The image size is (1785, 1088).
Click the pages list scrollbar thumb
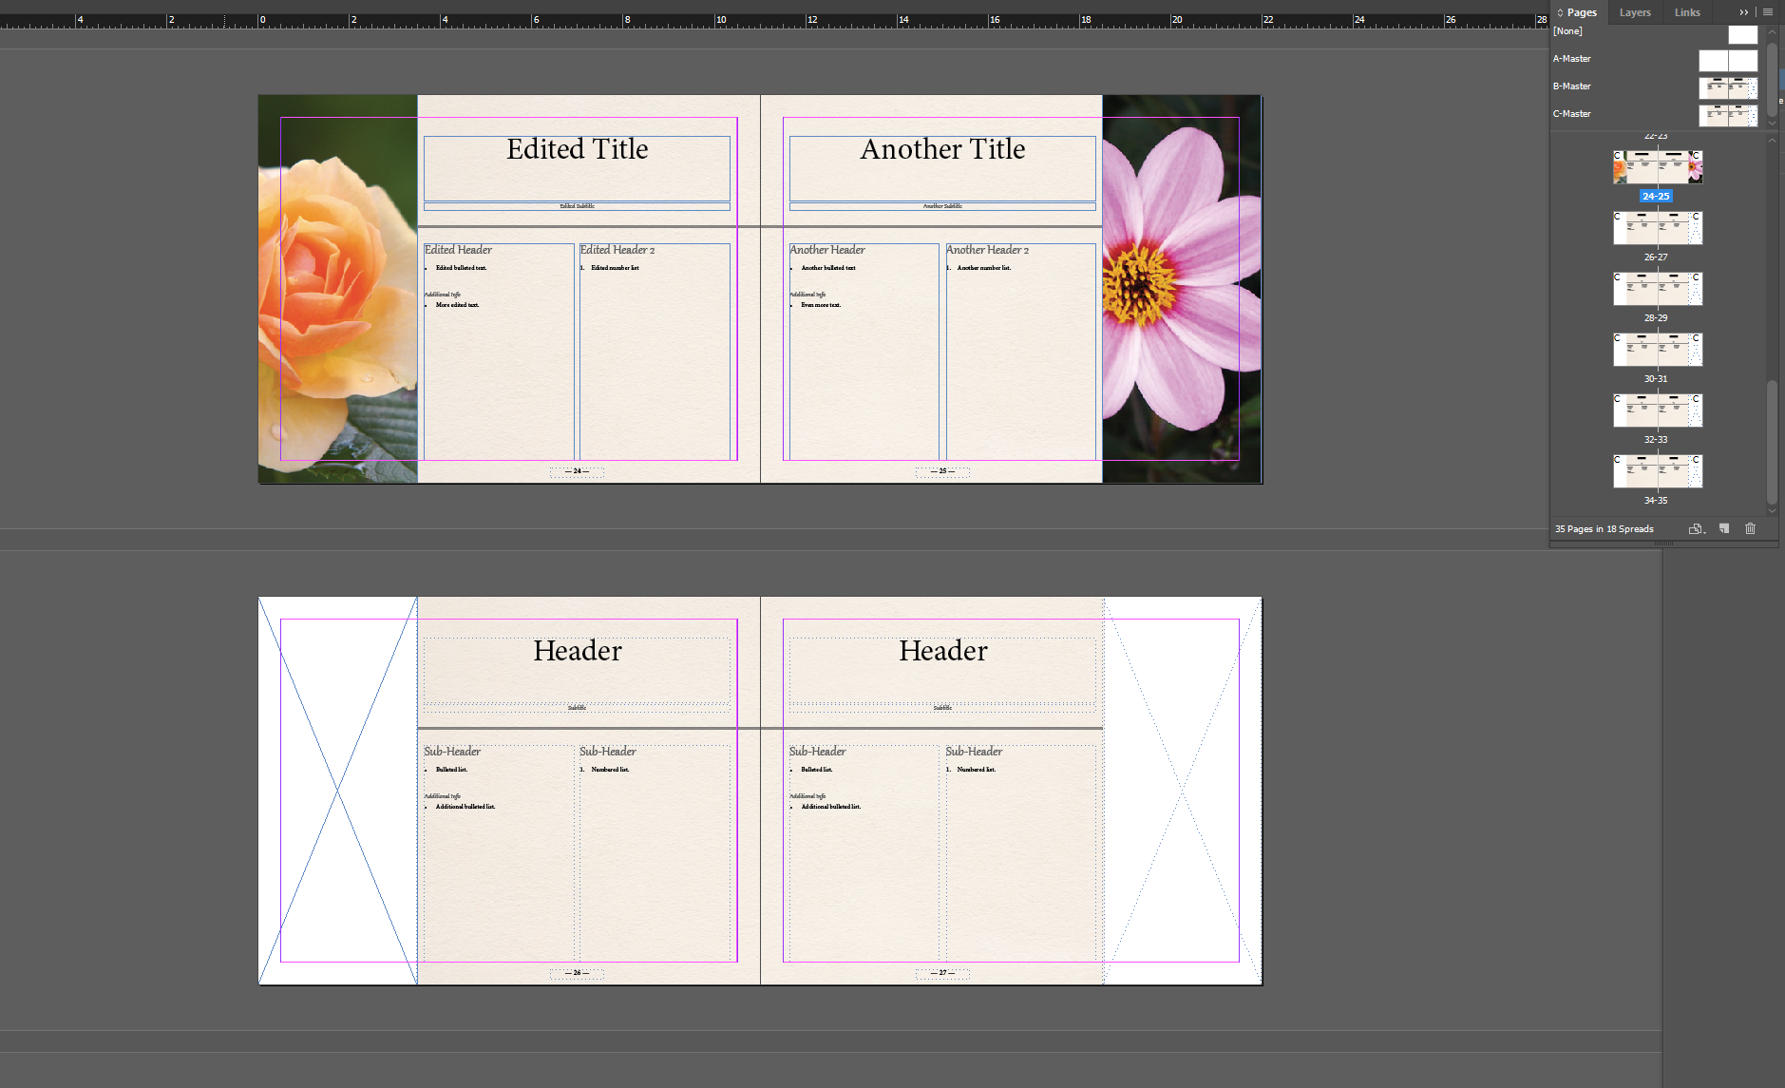(1772, 442)
